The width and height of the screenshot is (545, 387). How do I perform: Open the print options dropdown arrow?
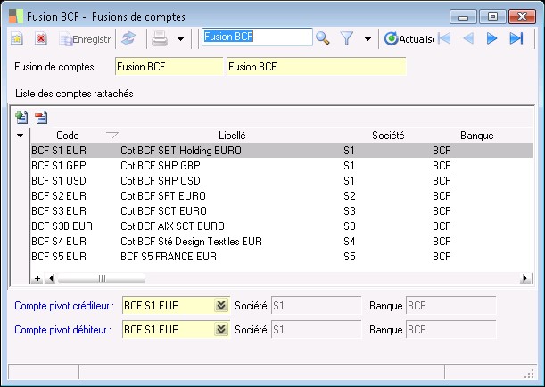[180, 39]
